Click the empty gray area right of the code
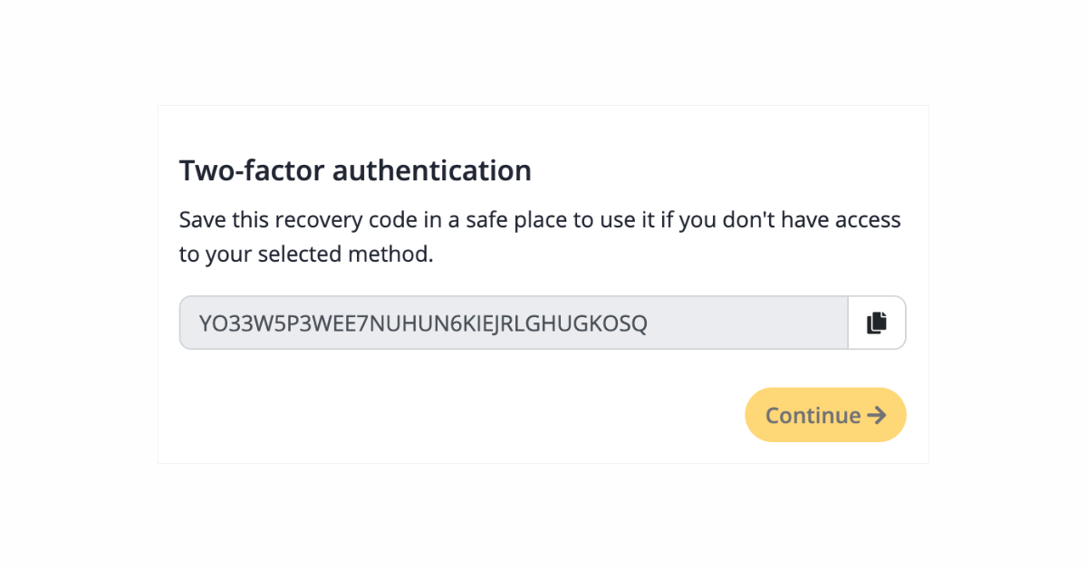1087x569 pixels. point(747,323)
